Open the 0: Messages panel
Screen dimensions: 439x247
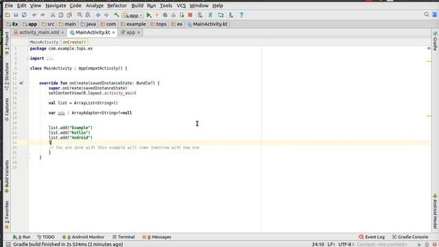pyautogui.click(x=156, y=237)
